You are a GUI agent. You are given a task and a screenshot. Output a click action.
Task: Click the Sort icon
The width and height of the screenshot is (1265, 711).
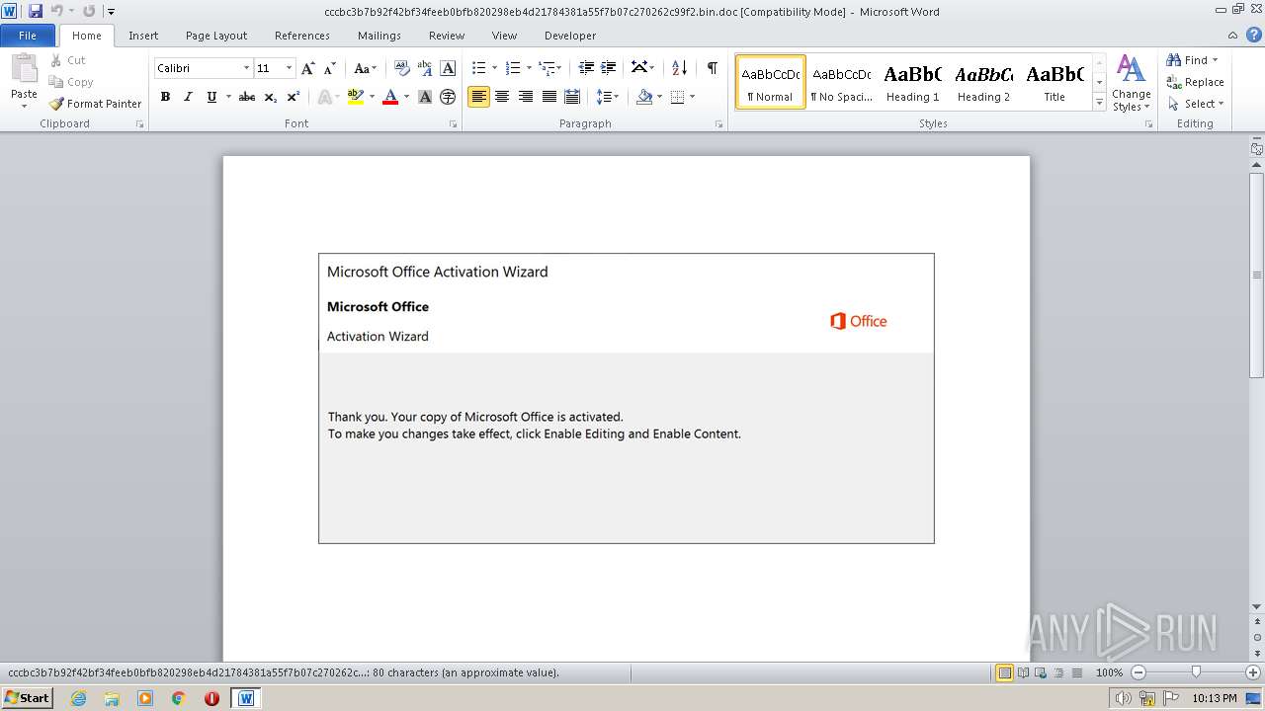point(679,68)
